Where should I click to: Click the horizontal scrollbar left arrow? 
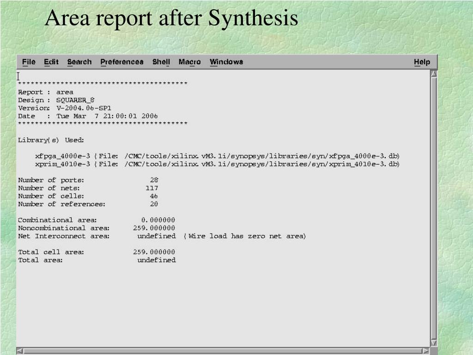(x=20, y=351)
